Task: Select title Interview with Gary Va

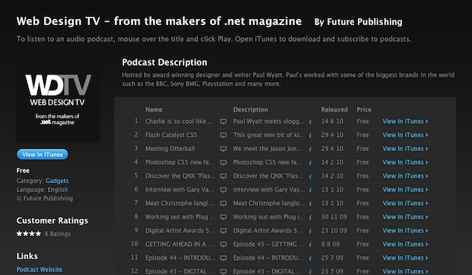Action: [x=180, y=189]
